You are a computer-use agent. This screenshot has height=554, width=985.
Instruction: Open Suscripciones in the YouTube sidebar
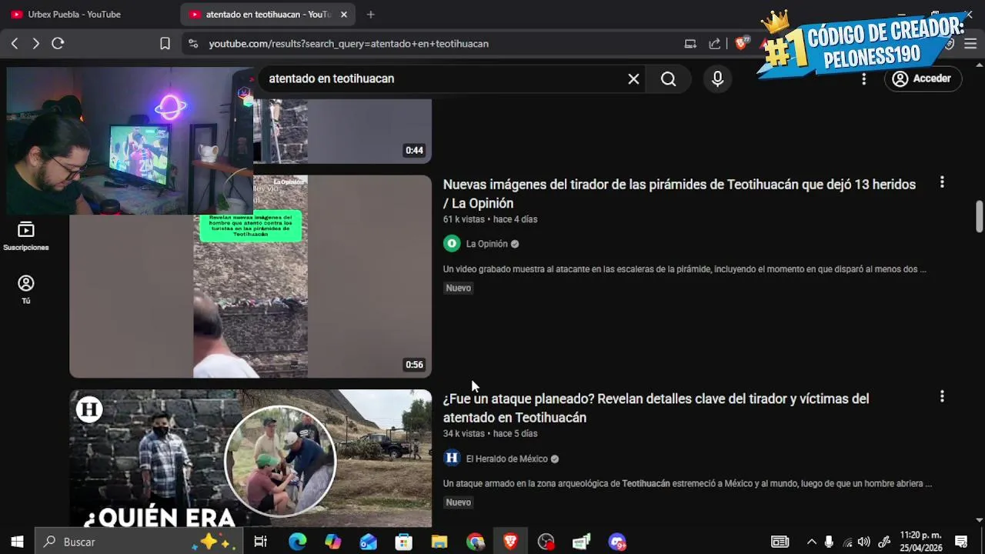26,236
